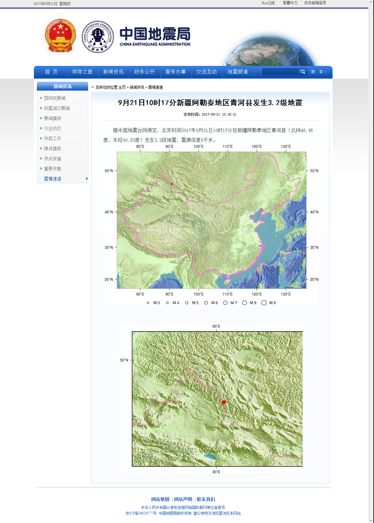Click the 中国地震局 site title logo text
Image resolution: width=374 pixels, height=523 pixels.
pos(155,36)
